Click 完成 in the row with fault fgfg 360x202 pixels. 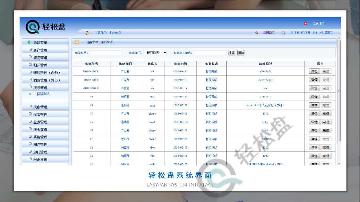click(x=326, y=156)
